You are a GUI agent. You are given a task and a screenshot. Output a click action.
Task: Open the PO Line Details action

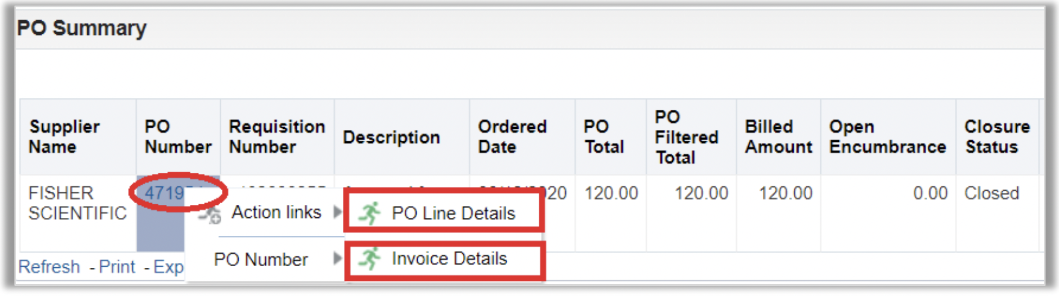(453, 213)
